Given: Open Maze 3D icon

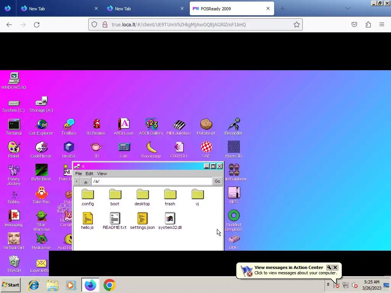Looking at the screenshot, I should pos(233,150).
